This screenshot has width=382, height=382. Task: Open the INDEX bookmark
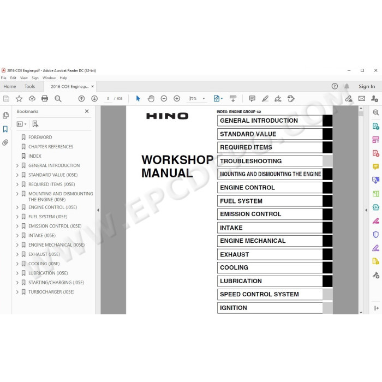pos(35,156)
